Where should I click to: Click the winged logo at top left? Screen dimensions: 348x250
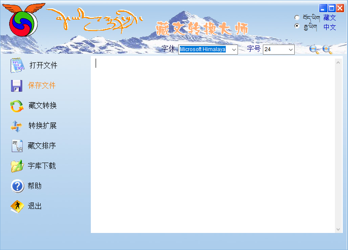point(23,20)
